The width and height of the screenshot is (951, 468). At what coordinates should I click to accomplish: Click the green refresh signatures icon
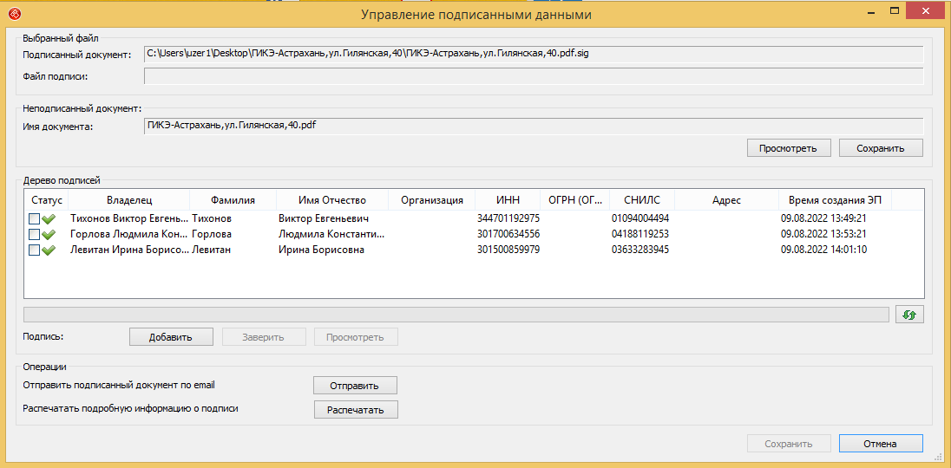pyautogui.click(x=909, y=315)
